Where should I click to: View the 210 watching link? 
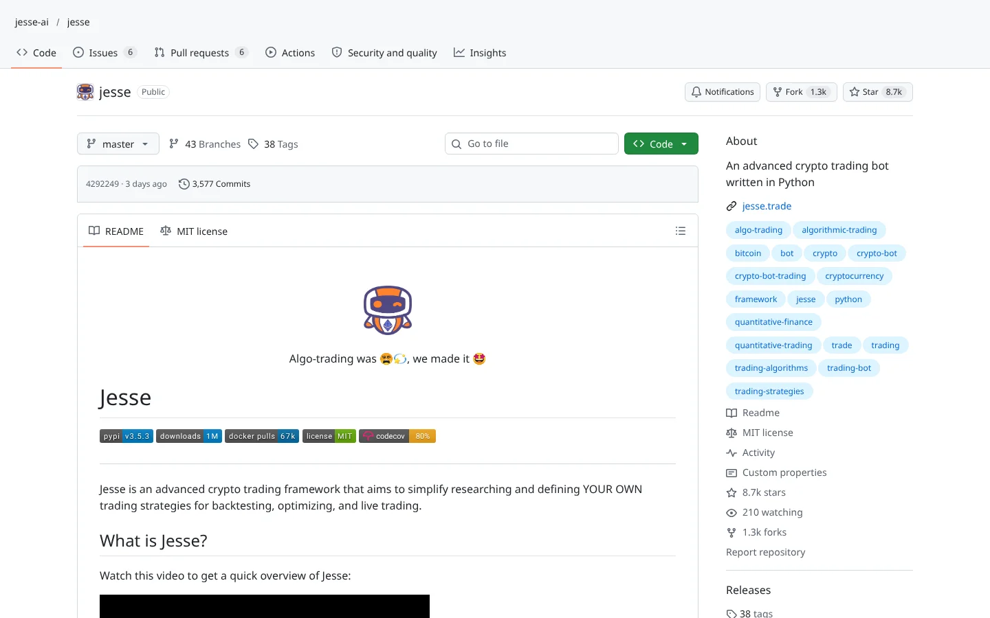764,512
